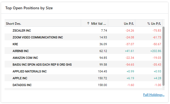This screenshot has height=104, width=170.
Task: Select APPLIED MATERIALS INC position
Action: 84,71
